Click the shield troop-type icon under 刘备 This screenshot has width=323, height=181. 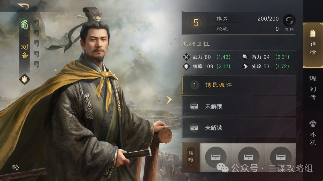pyautogui.click(x=25, y=79)
